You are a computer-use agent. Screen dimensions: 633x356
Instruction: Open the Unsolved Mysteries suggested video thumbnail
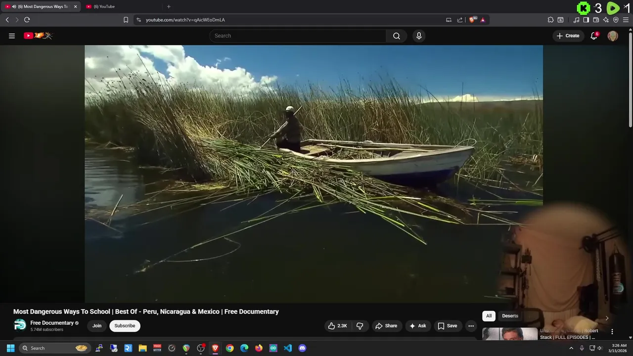510,334
